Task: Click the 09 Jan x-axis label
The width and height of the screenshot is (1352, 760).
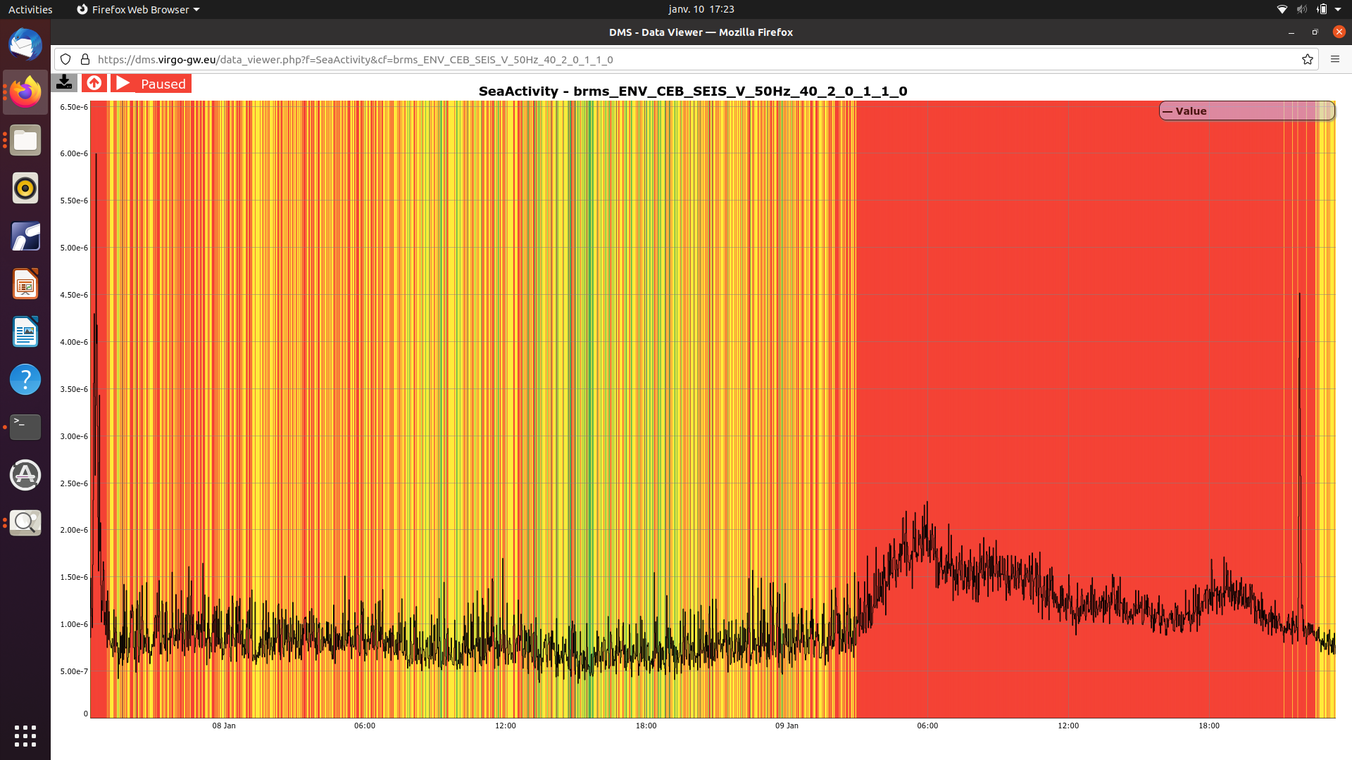Action: (787, 726)
